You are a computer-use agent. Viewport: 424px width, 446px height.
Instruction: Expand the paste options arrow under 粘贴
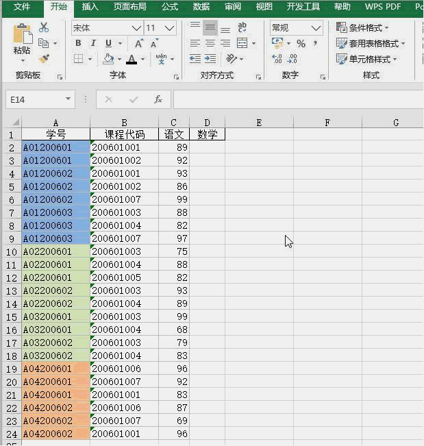tap(23, 60)
